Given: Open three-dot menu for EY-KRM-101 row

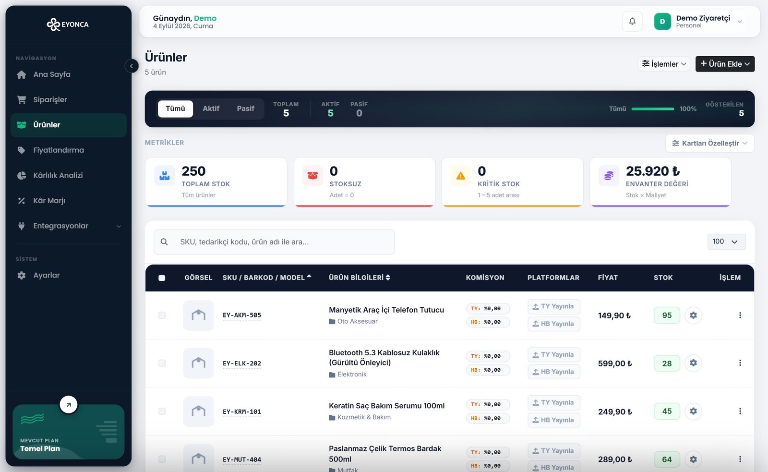Looking at the screenshot, I should 740,411.
